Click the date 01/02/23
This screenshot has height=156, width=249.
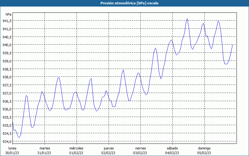pyautogui.click(x=76, y=153)
